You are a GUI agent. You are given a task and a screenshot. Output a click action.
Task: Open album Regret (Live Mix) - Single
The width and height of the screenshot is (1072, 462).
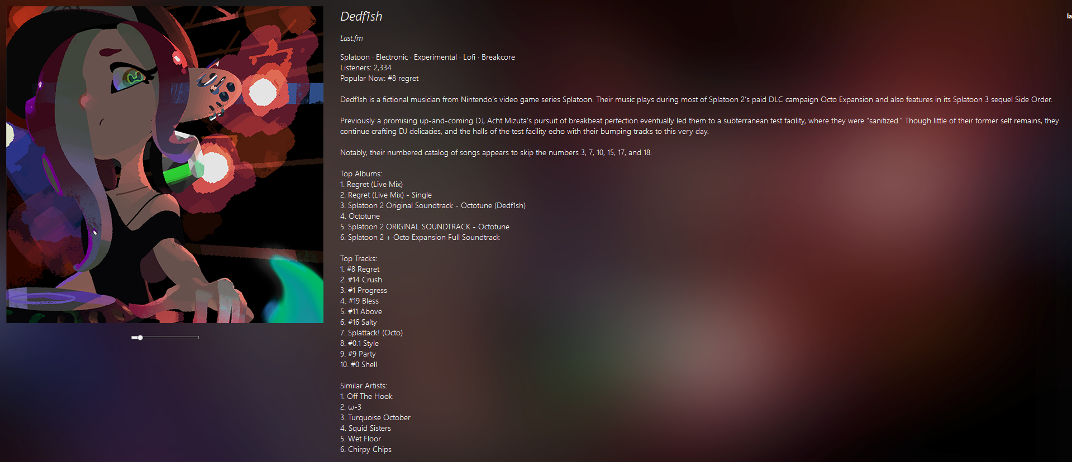coord(390,195)
